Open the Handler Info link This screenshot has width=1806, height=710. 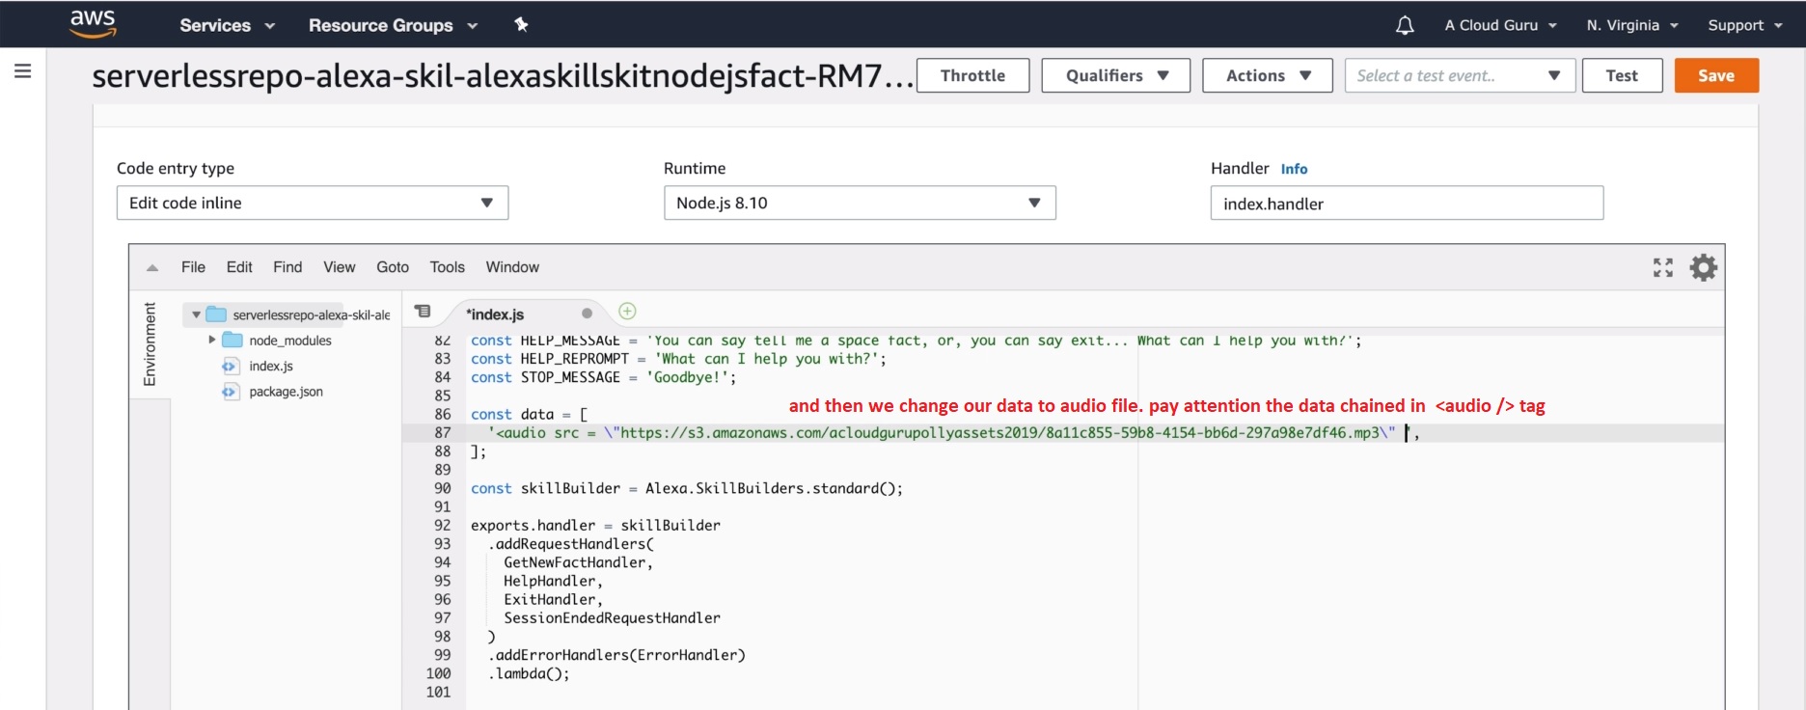[1294, 169]
